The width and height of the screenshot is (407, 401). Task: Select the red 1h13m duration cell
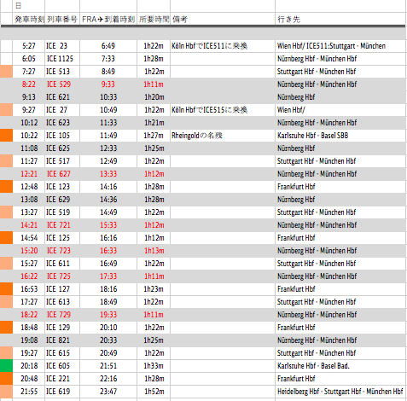coord(154,251)
